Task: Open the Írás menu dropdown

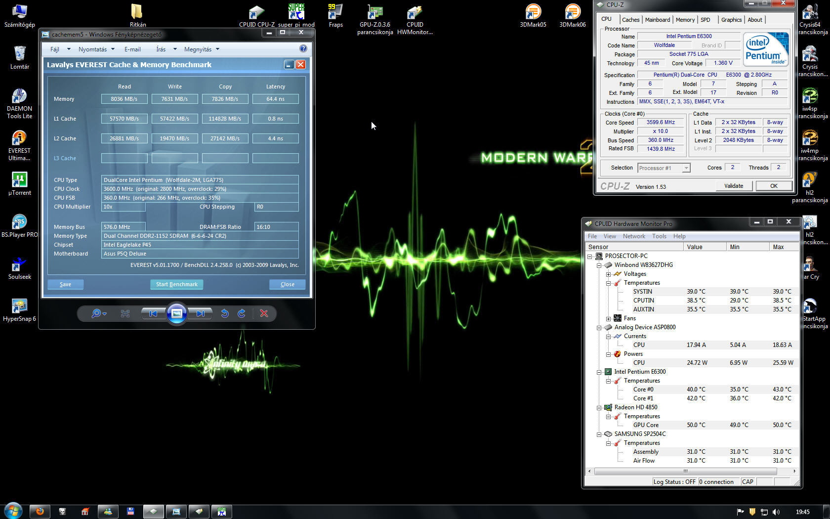Action: (166, 49)
